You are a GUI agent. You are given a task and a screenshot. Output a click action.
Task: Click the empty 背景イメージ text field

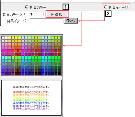pyautogui.click(x=47, y=21)
